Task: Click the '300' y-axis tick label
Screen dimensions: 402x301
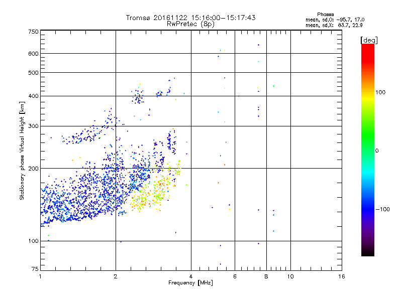Action: click(33, 126)
